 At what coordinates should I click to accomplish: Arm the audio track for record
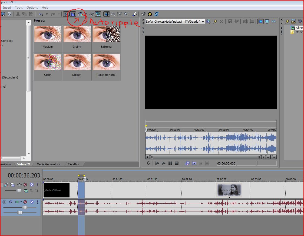[x=4, y=202]
